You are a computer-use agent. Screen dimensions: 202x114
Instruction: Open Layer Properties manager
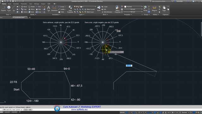[x=70, y=9]
